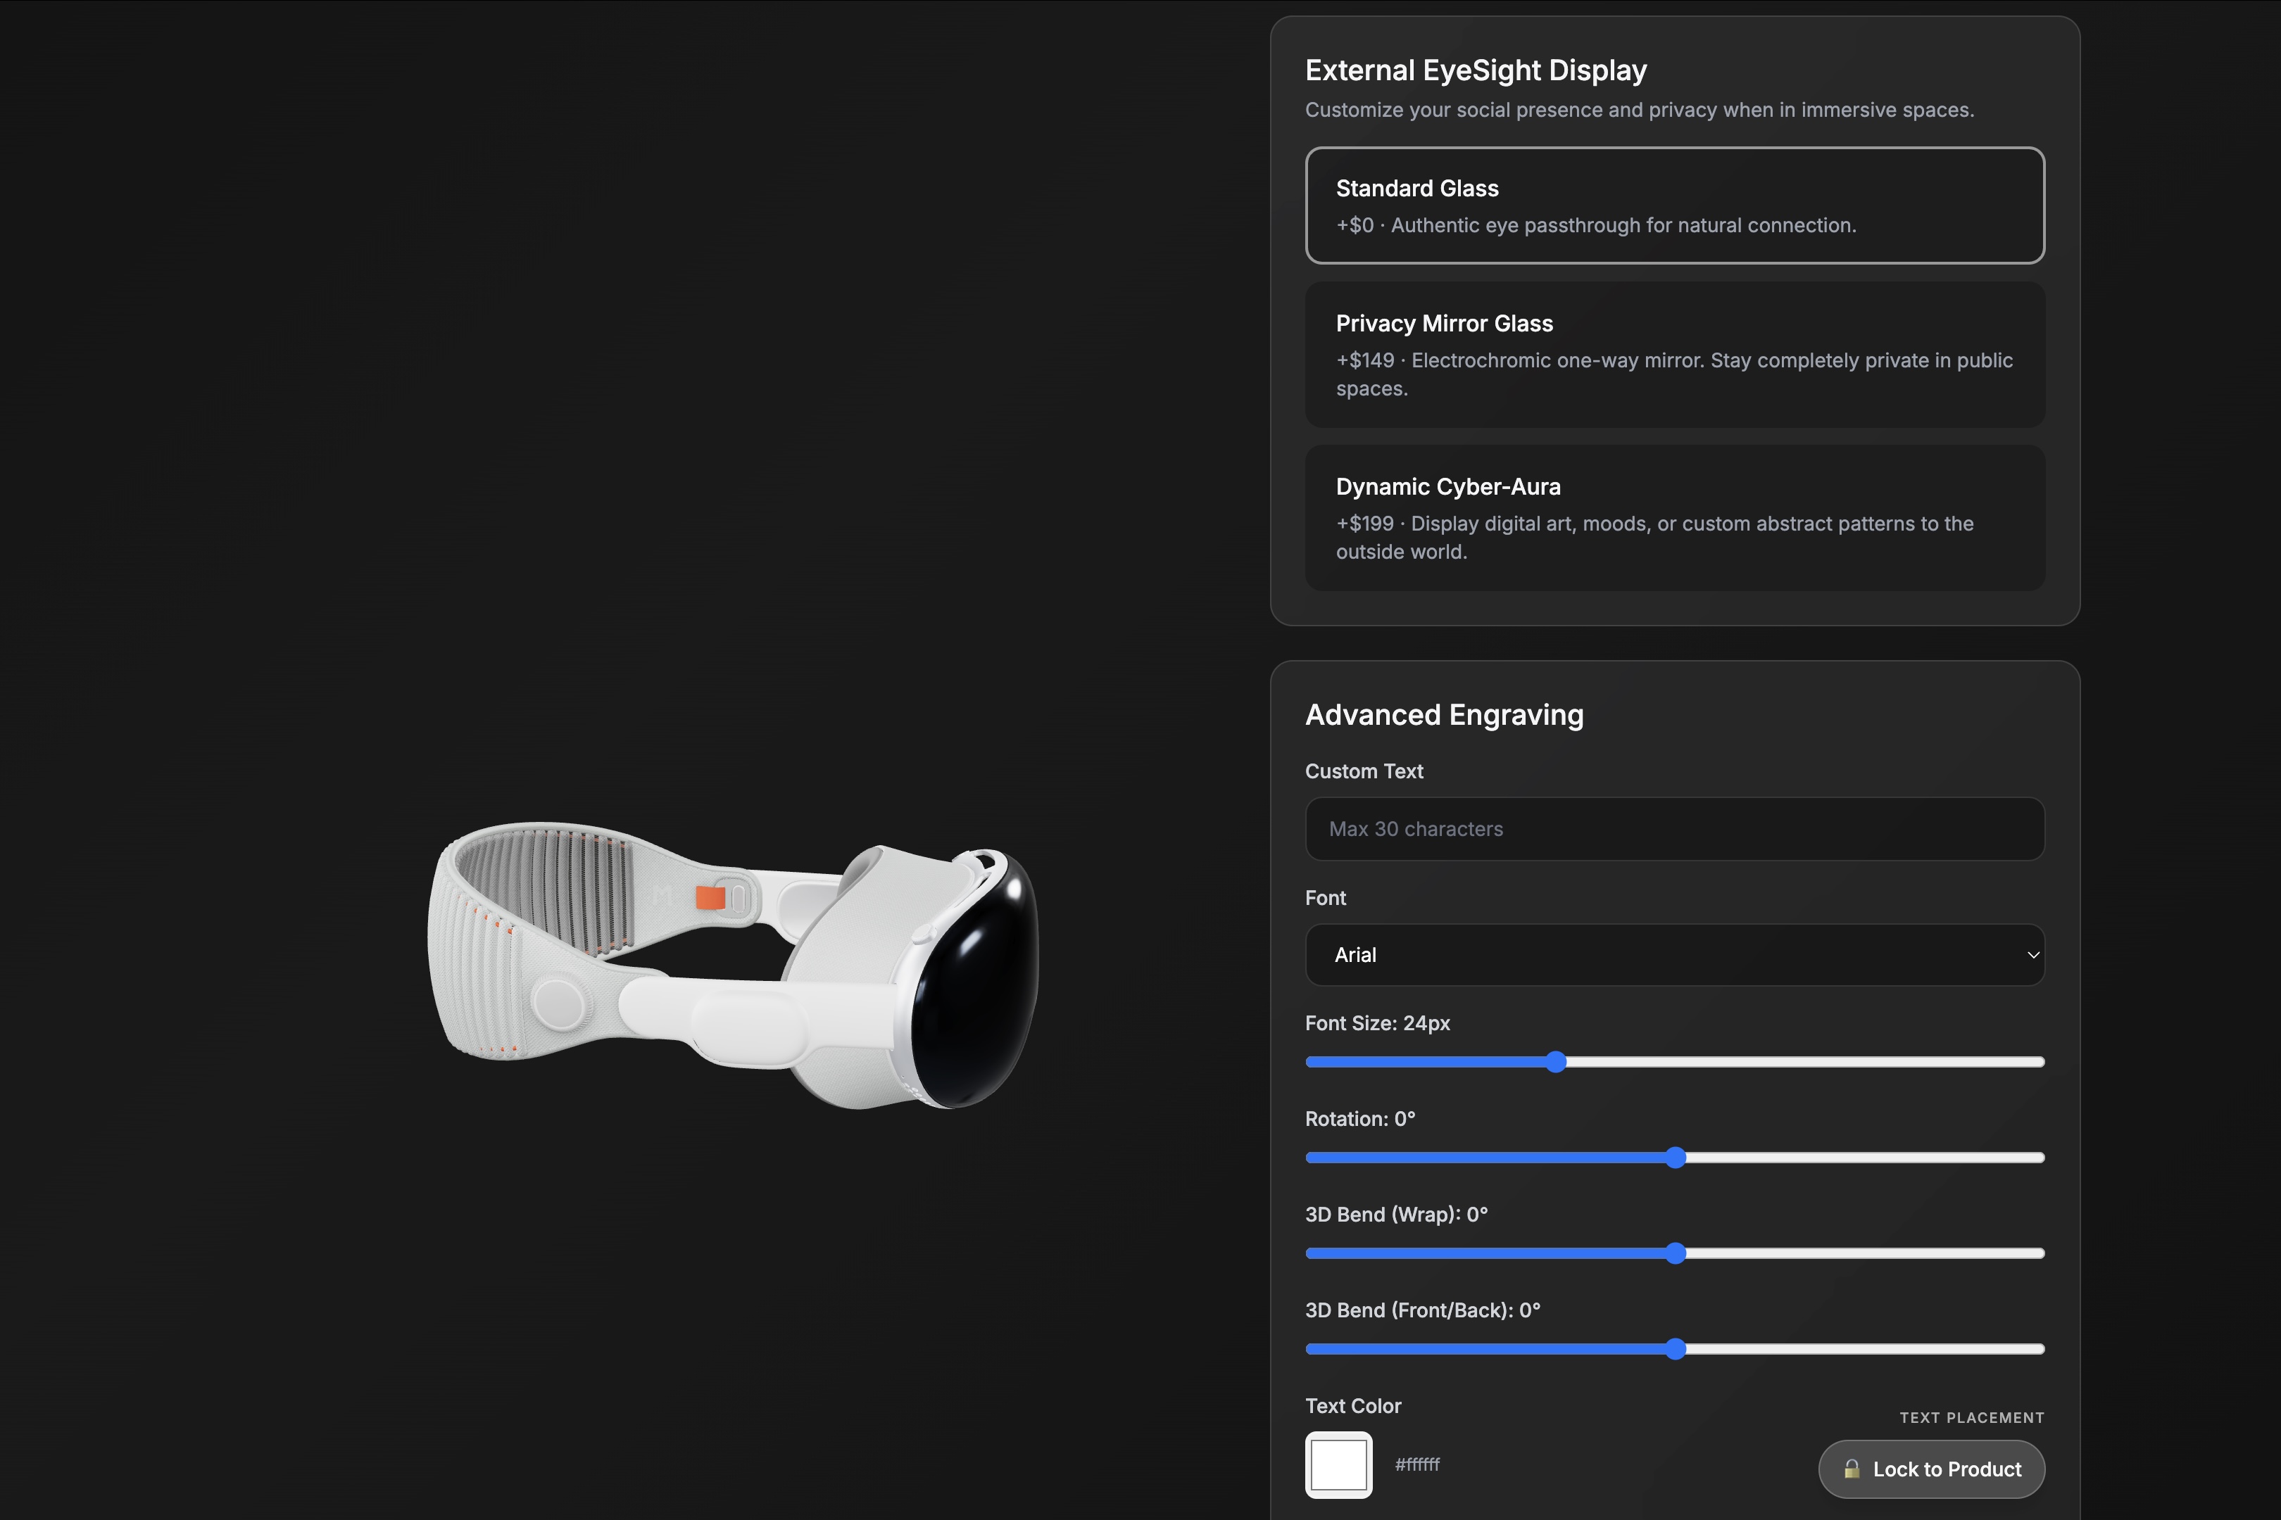This screenshot has width=2281, height=1520.
Task: Click the 3D Bend (Wrap) slider handle
Action: click(1675, 1253)
